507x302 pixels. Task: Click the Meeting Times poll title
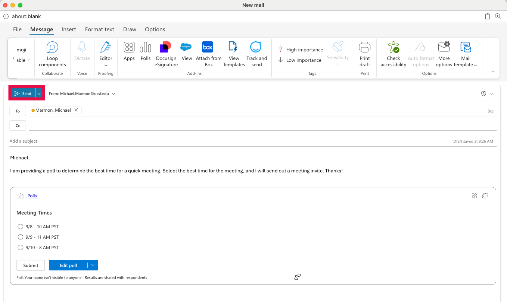tap(34, 213)
